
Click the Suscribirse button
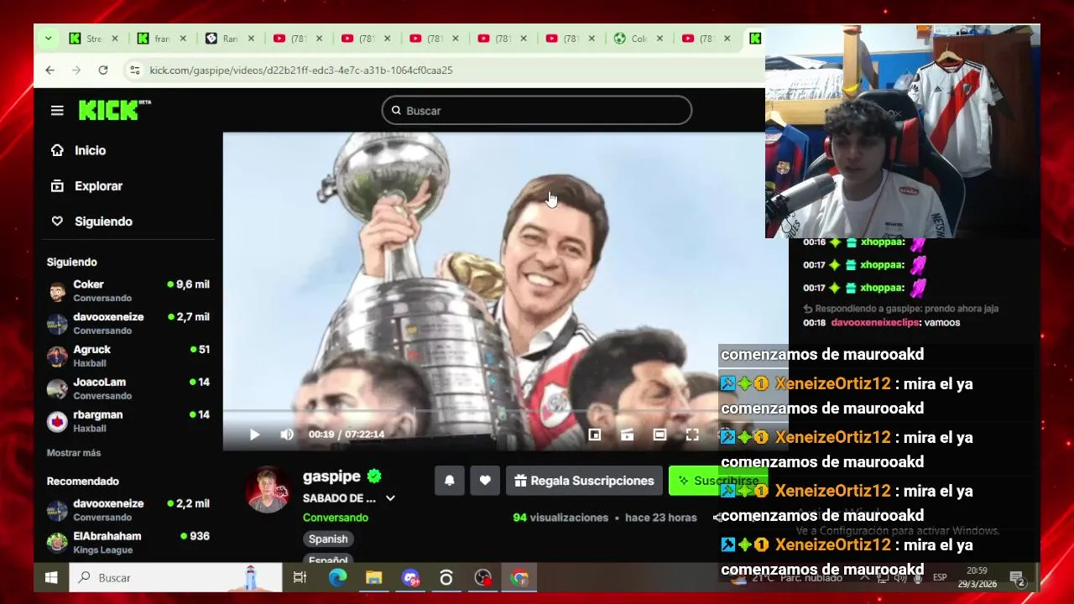pyautogui.click(x=717, y=481)
